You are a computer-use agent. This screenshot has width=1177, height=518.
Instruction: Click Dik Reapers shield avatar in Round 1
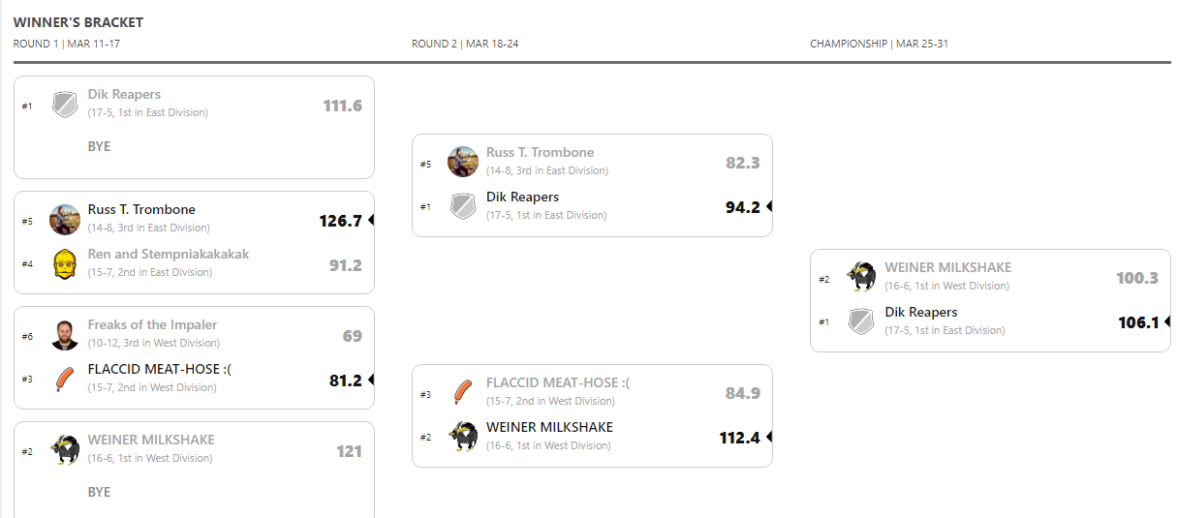tap(65, 105)
